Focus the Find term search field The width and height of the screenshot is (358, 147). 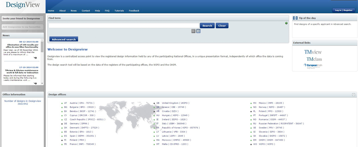point(124,25)
